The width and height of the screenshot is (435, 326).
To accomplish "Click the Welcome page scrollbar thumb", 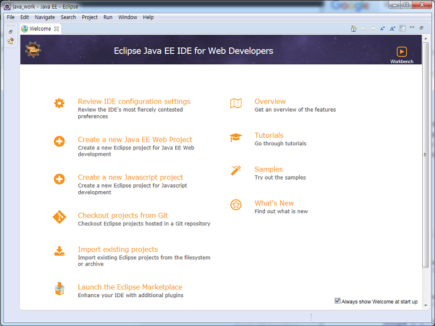I will 425,154.
